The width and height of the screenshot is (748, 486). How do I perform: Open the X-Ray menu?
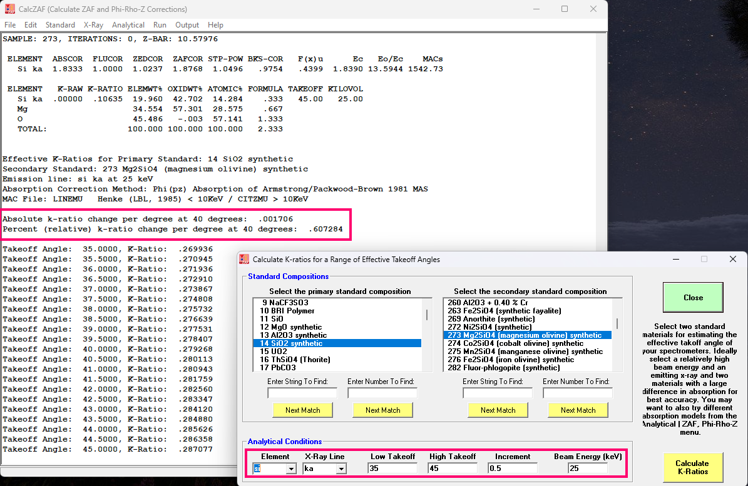[x=93, y=25]
